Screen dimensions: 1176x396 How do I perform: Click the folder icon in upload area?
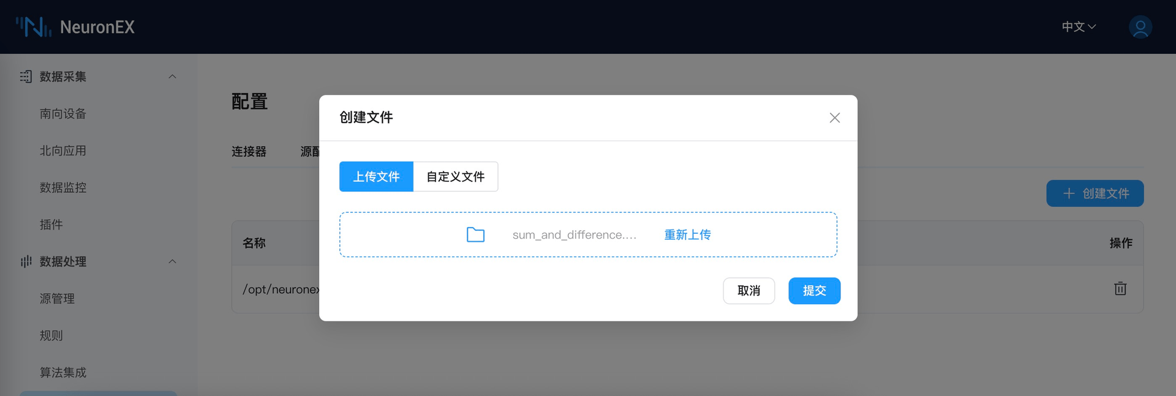tap(475, 235)
